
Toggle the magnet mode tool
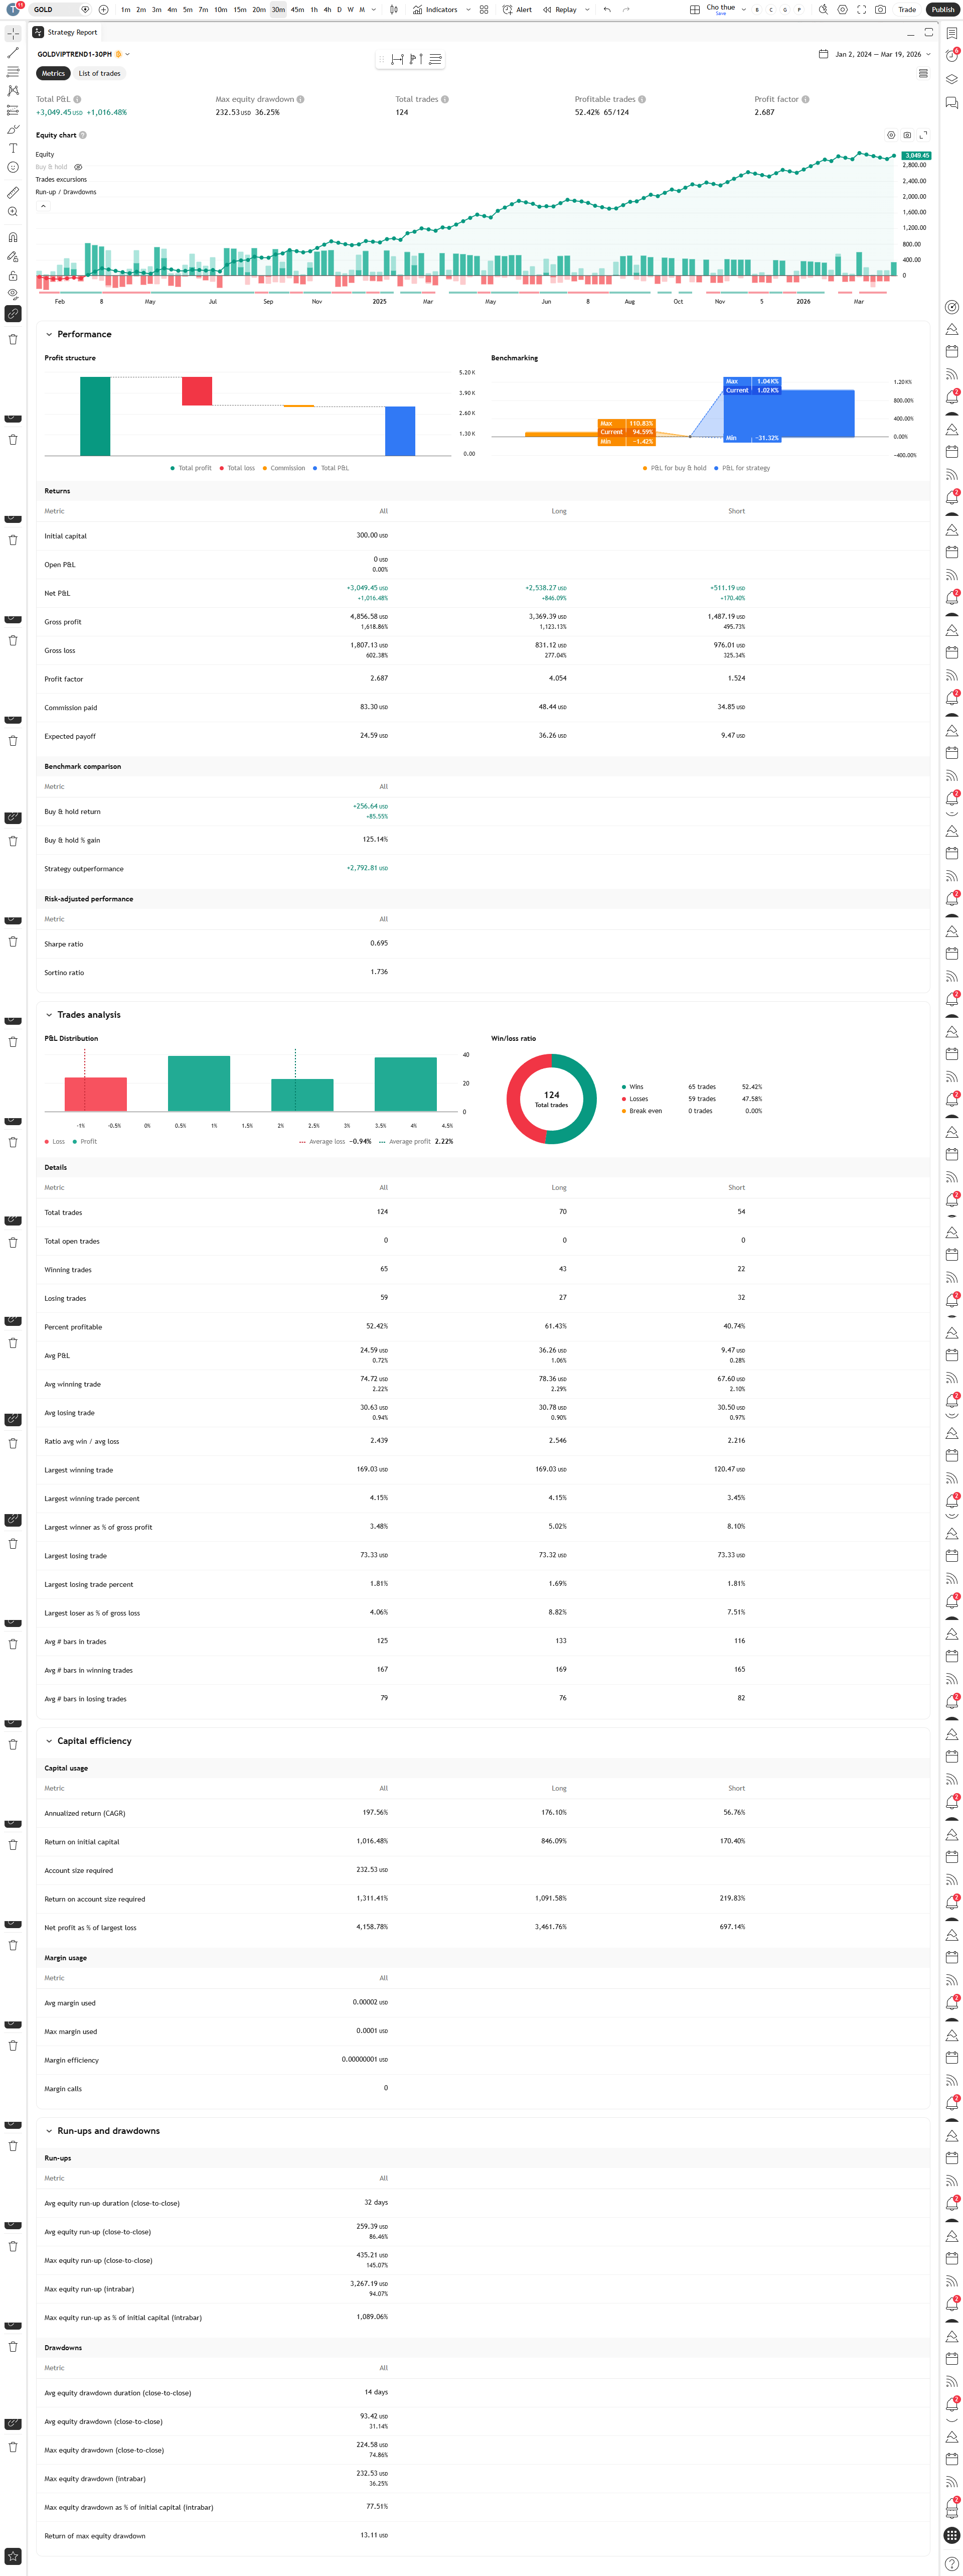click(x=13, y=237)
